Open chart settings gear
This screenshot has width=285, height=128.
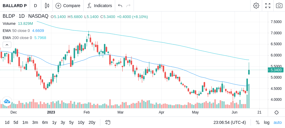(x=256, y=6)
